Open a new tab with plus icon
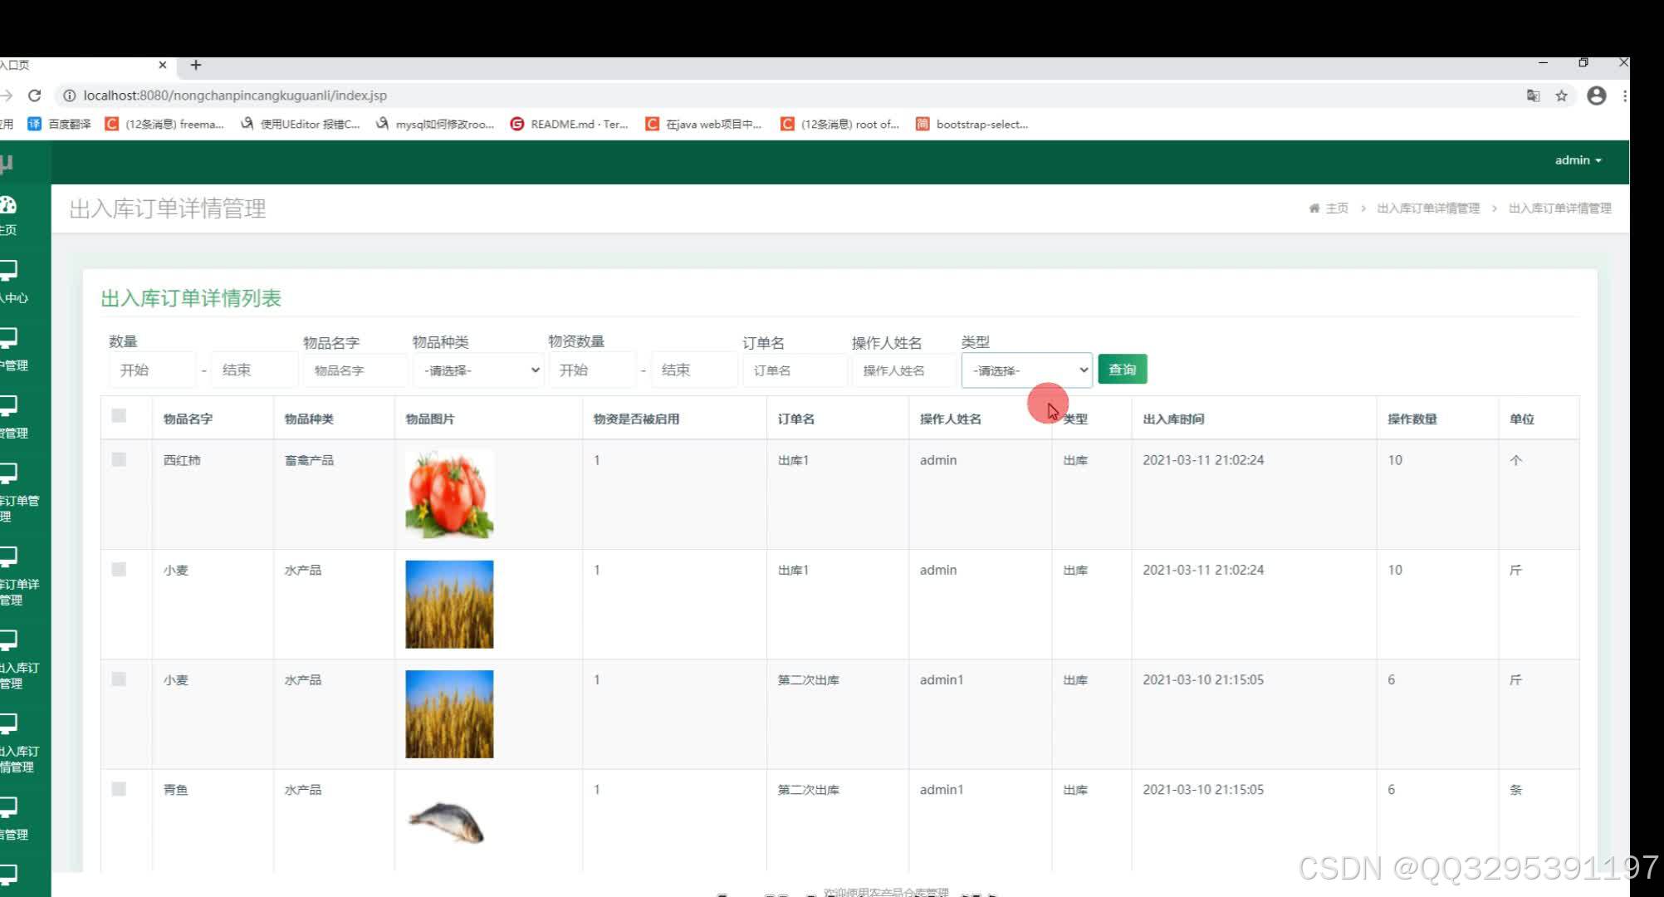This screenshot has height=897, width=1664. [x=196, y=65]
